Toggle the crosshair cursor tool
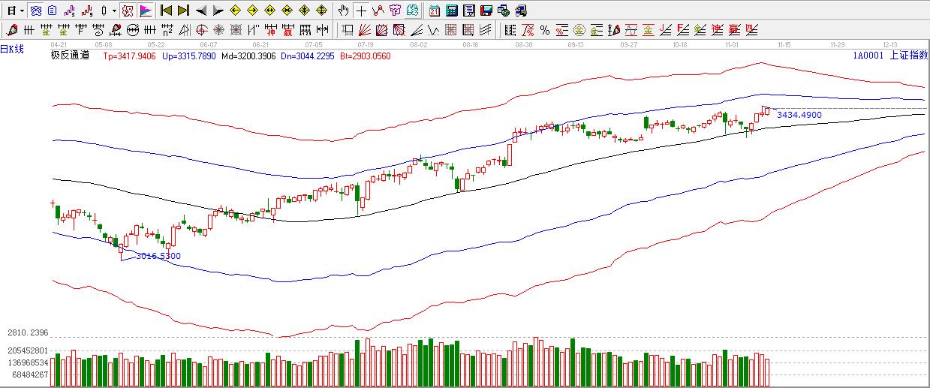Viewport: 930px width, 388px height. [x=362, y=11]
